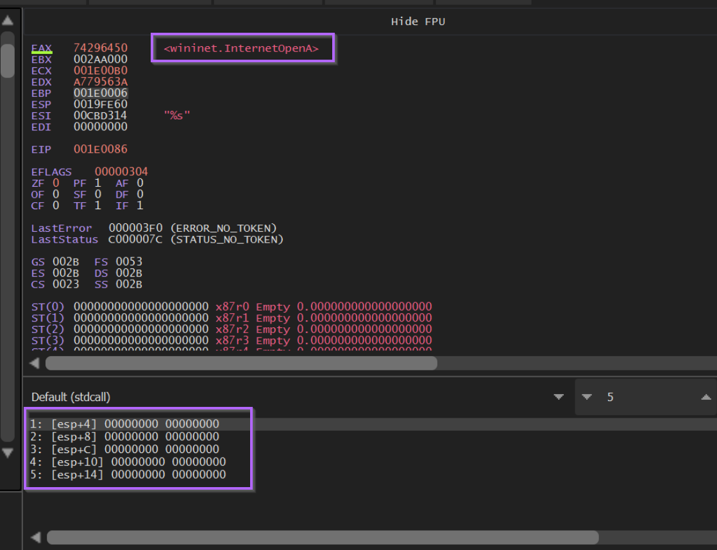Click the arguments pane horizontal scroll left arrow
This screenshot has height=550, width=717.
36,537
